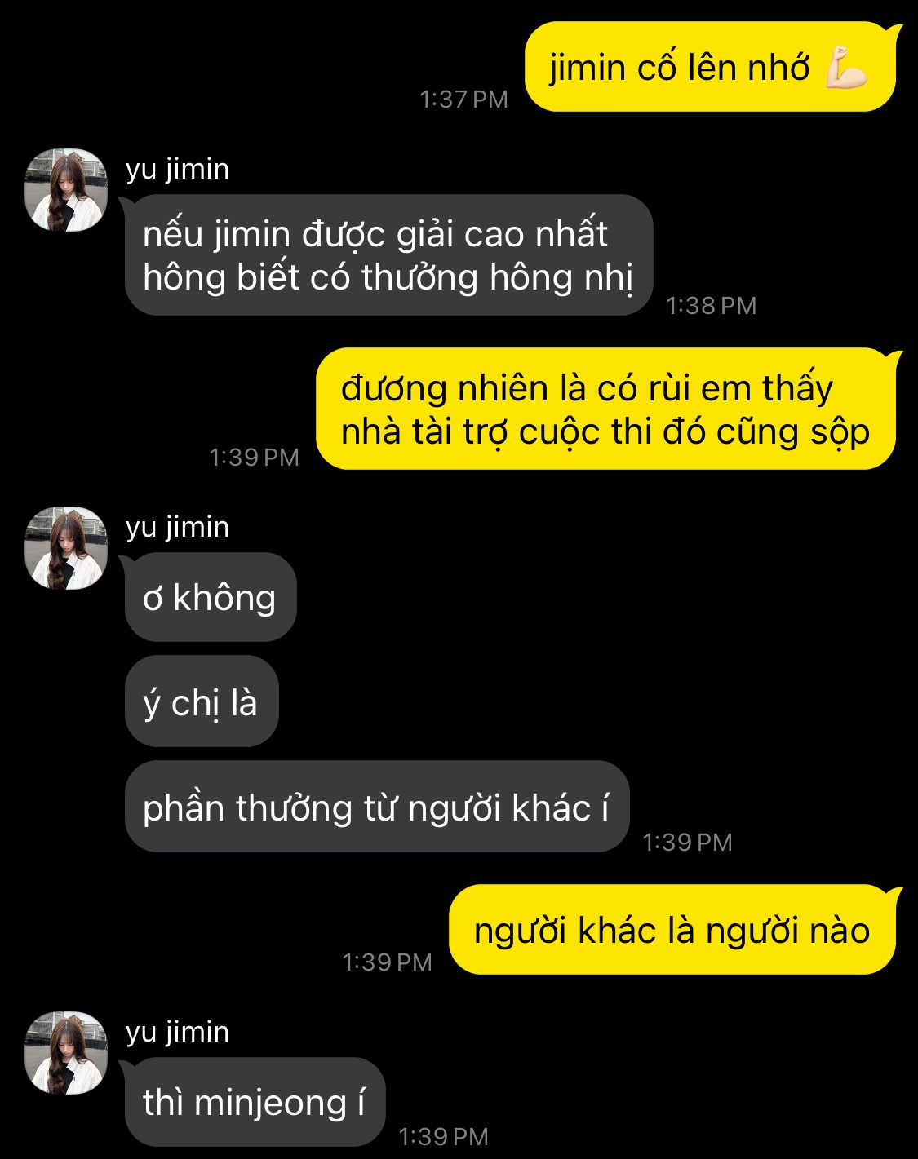Open the yu jimin name above the first gray message

click(178, 169)
